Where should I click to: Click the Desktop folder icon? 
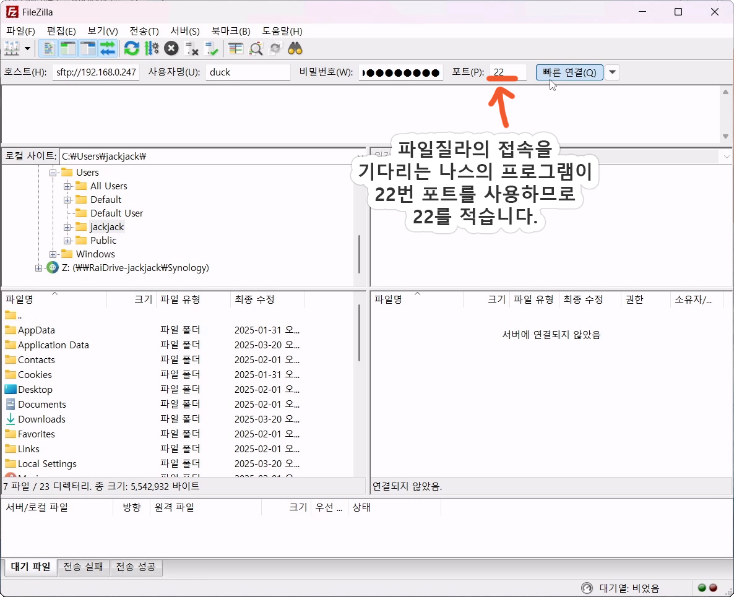coord(11,389)
